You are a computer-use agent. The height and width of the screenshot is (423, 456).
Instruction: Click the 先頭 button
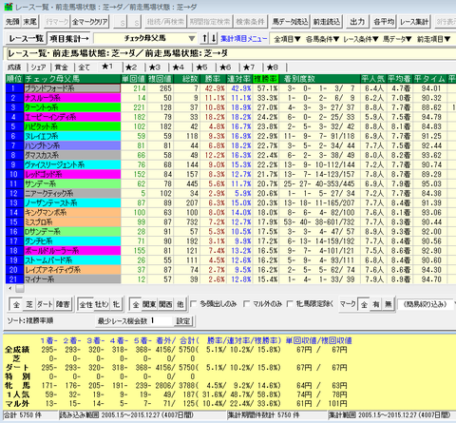tap(12, 22)
